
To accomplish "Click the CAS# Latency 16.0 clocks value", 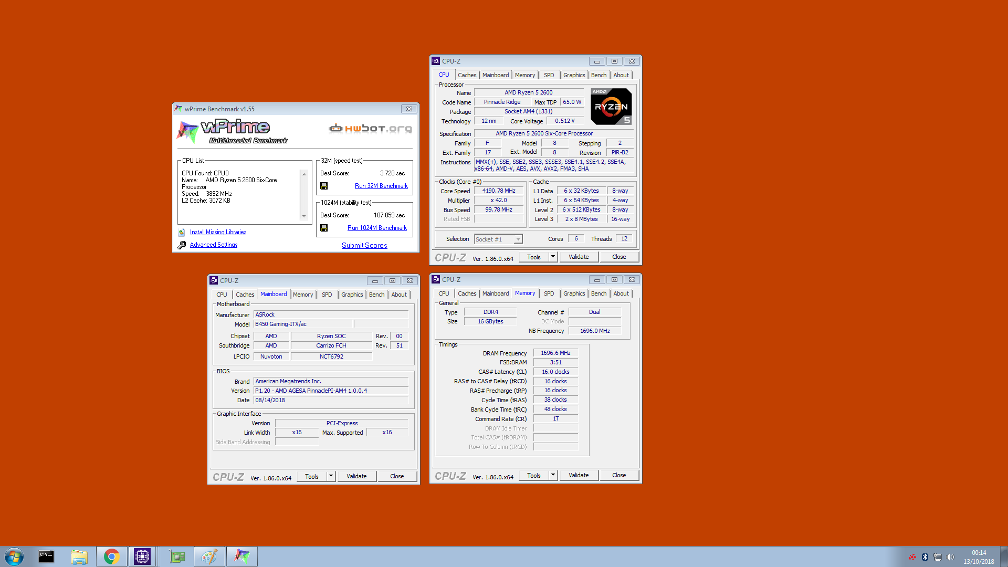I will 555,372.
